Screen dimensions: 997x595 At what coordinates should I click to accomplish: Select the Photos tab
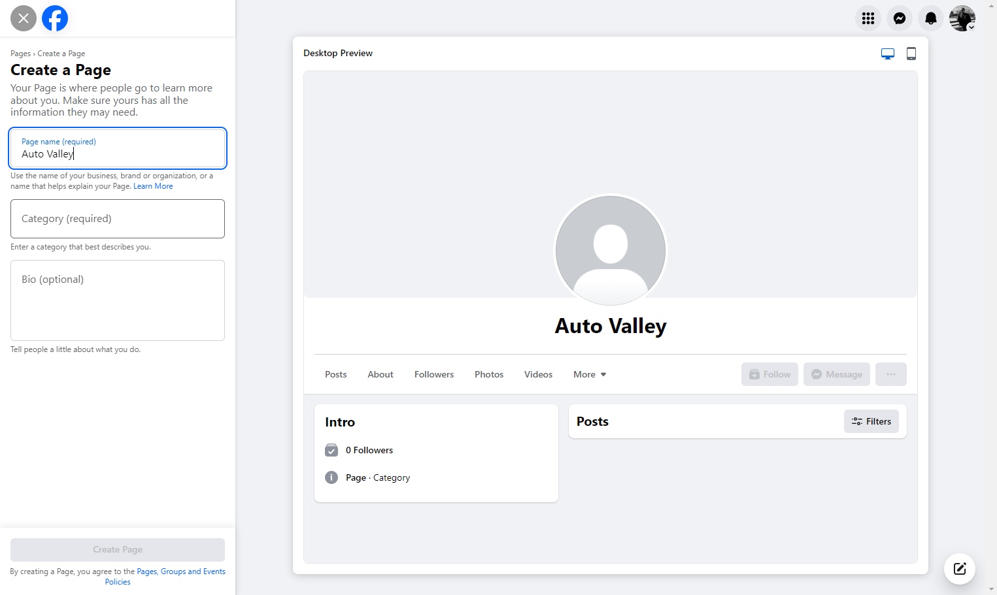tap(489, 374)
